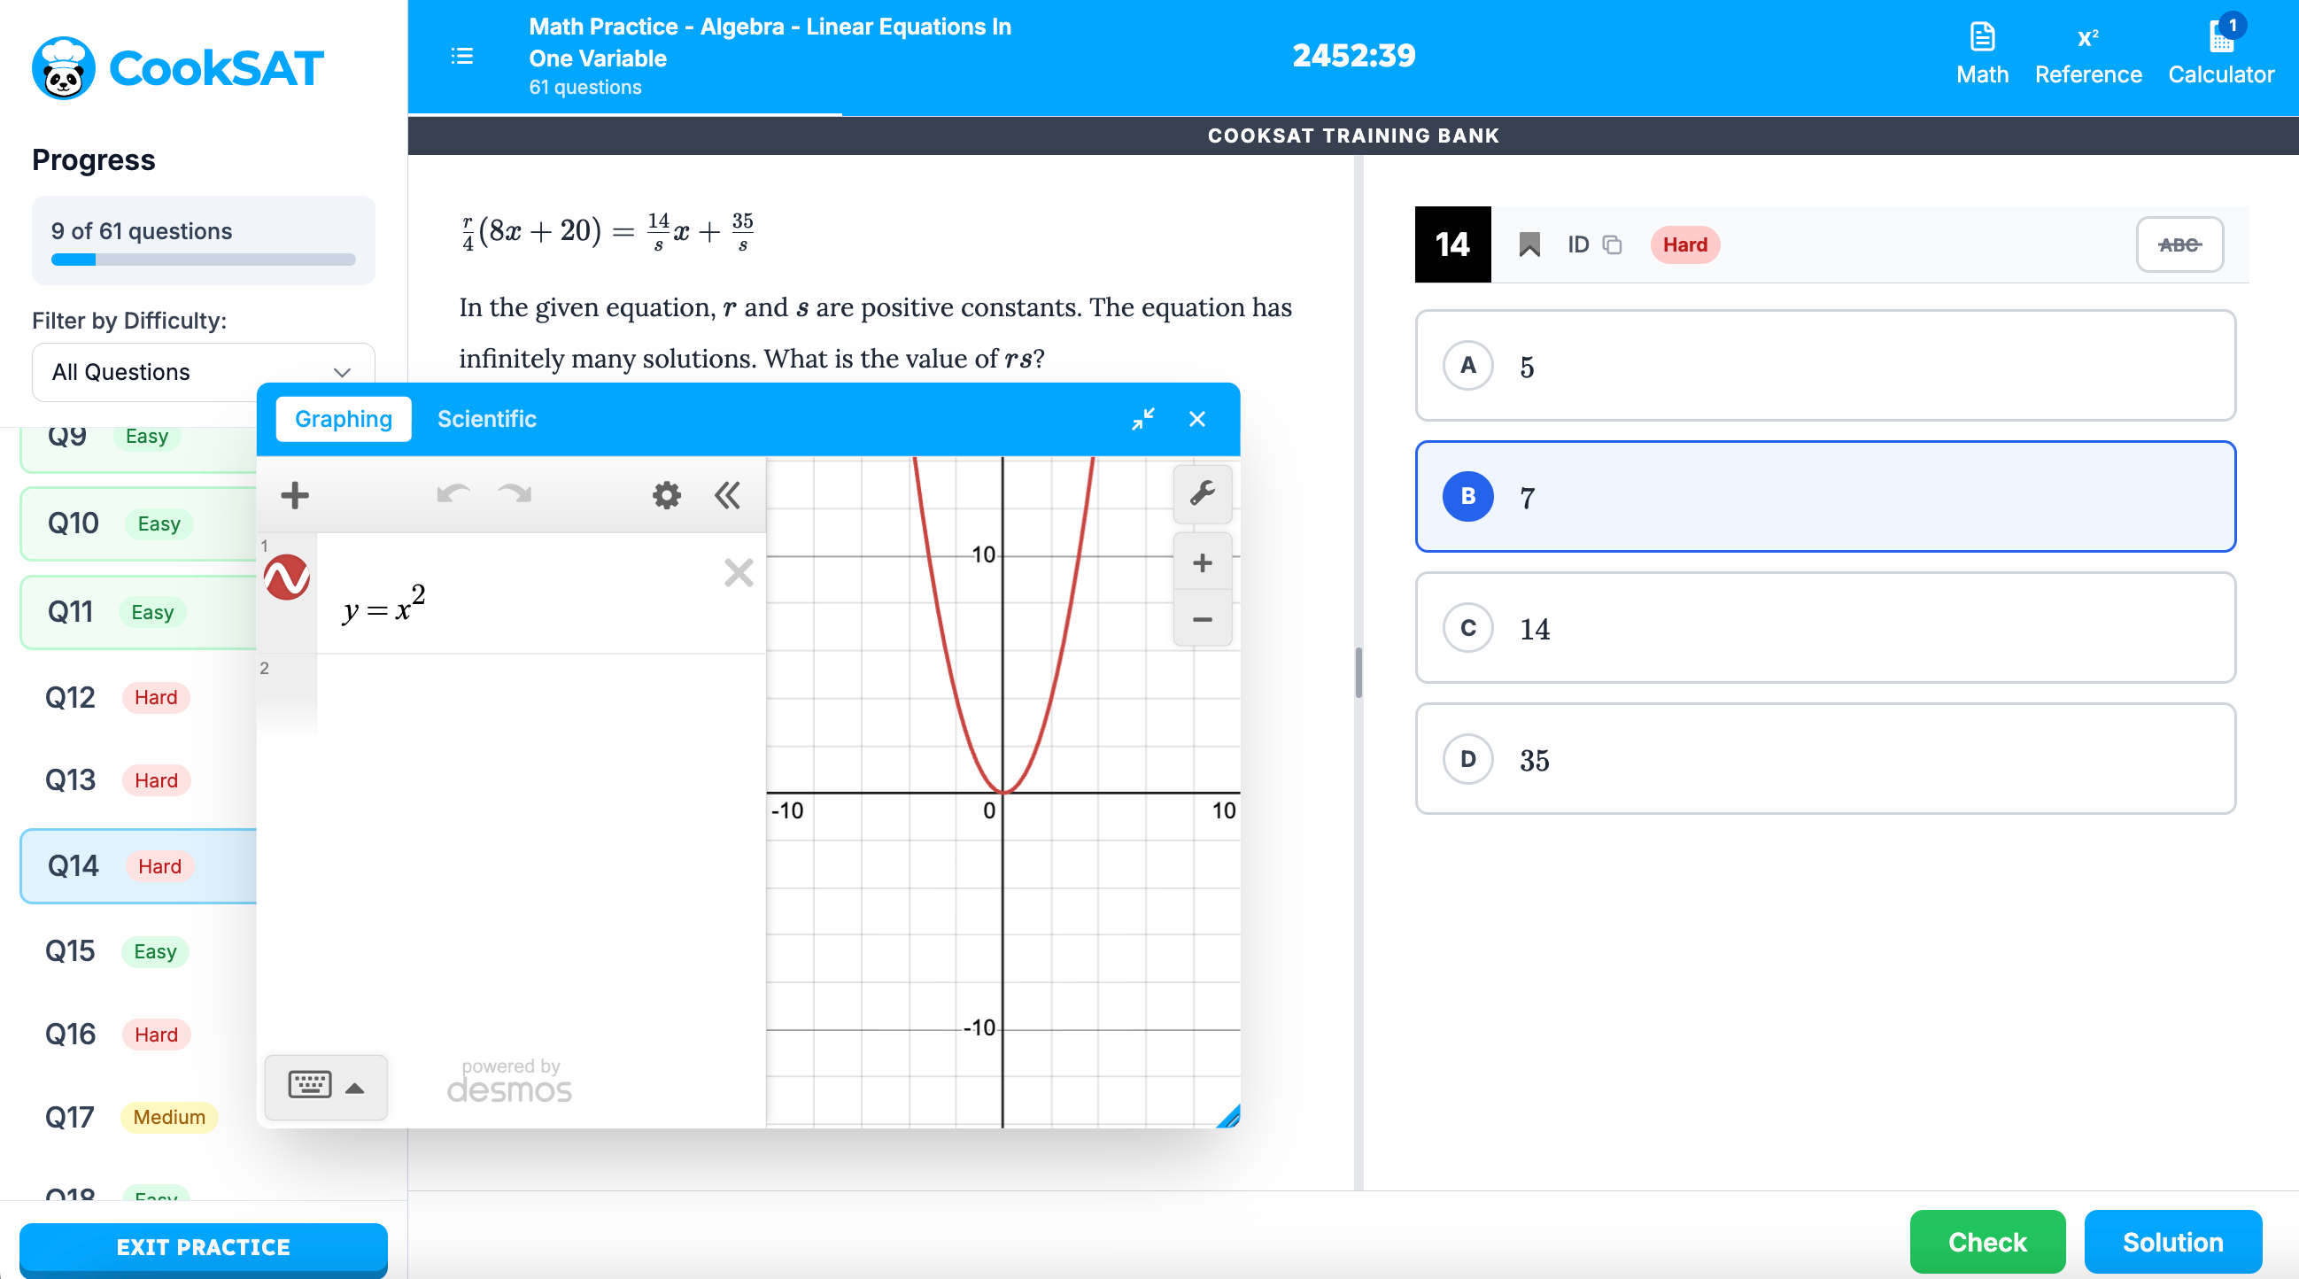Copy the question ID icon
Screen dimensions: 2299x1279
coord(1612,244)
